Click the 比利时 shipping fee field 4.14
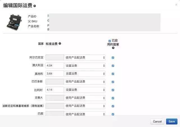Image resolution: width=180 pixels, height=127 pixels. point(55,90)
